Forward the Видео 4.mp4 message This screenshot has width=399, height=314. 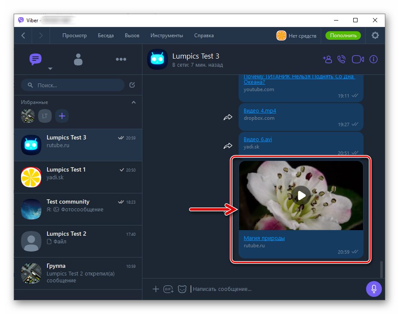[228, 117]
